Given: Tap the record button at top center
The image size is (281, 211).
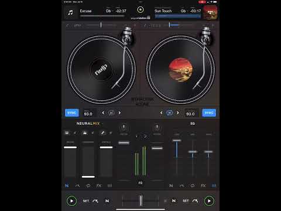Looking at the screenshot, I should point(140,9).
